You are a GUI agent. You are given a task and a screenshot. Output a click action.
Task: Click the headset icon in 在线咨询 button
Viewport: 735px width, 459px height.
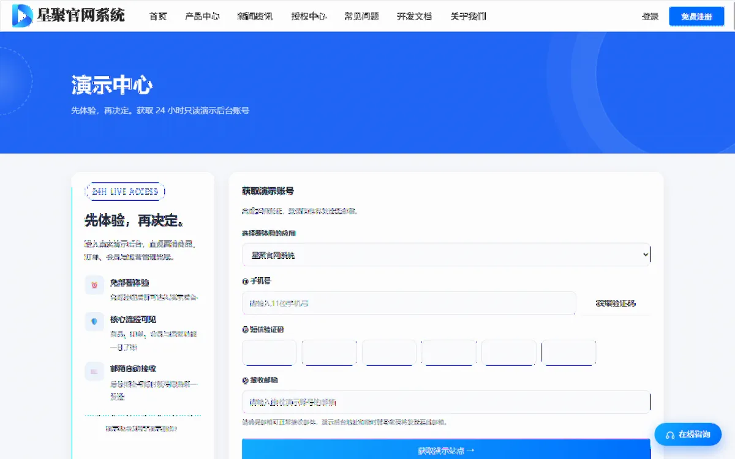(670, 435)
